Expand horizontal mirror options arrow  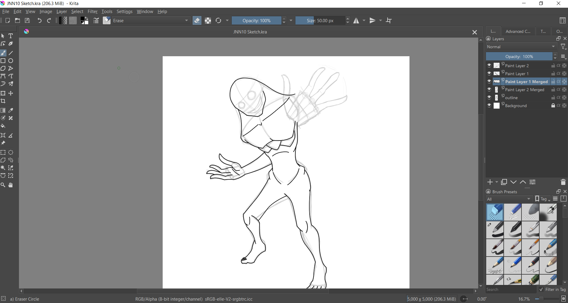[x=364, y=20]
